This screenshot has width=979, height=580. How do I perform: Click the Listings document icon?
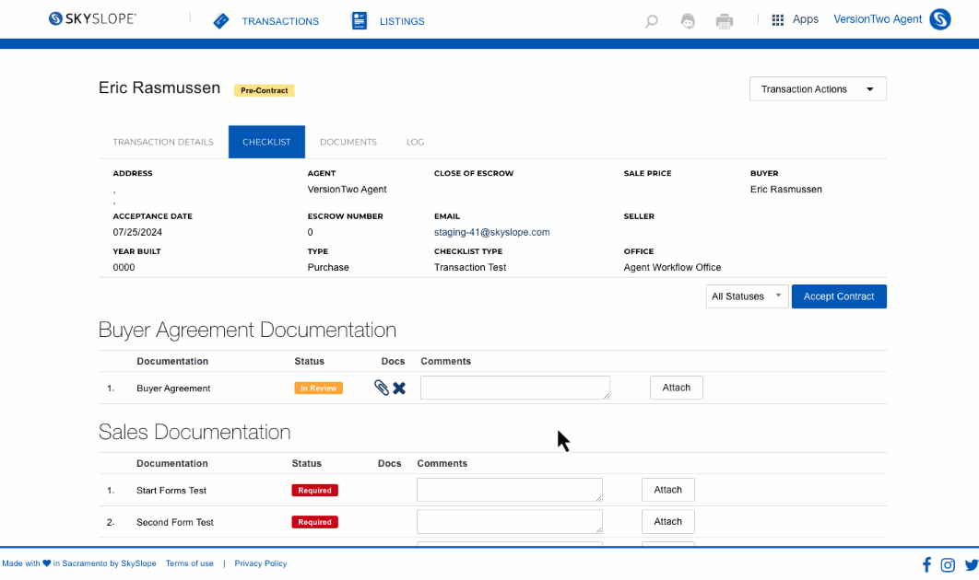click(359, 20)
